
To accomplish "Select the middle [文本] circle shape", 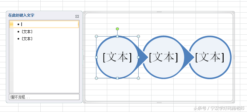I will pos(164,57).
